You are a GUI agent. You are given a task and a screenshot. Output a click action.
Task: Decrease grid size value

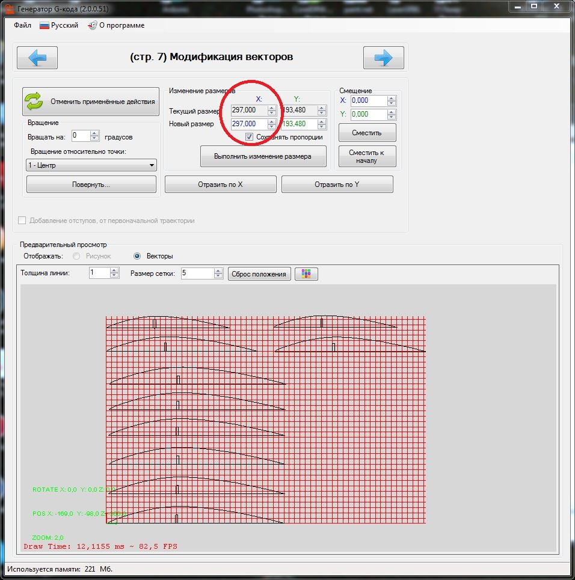(218, 275)
